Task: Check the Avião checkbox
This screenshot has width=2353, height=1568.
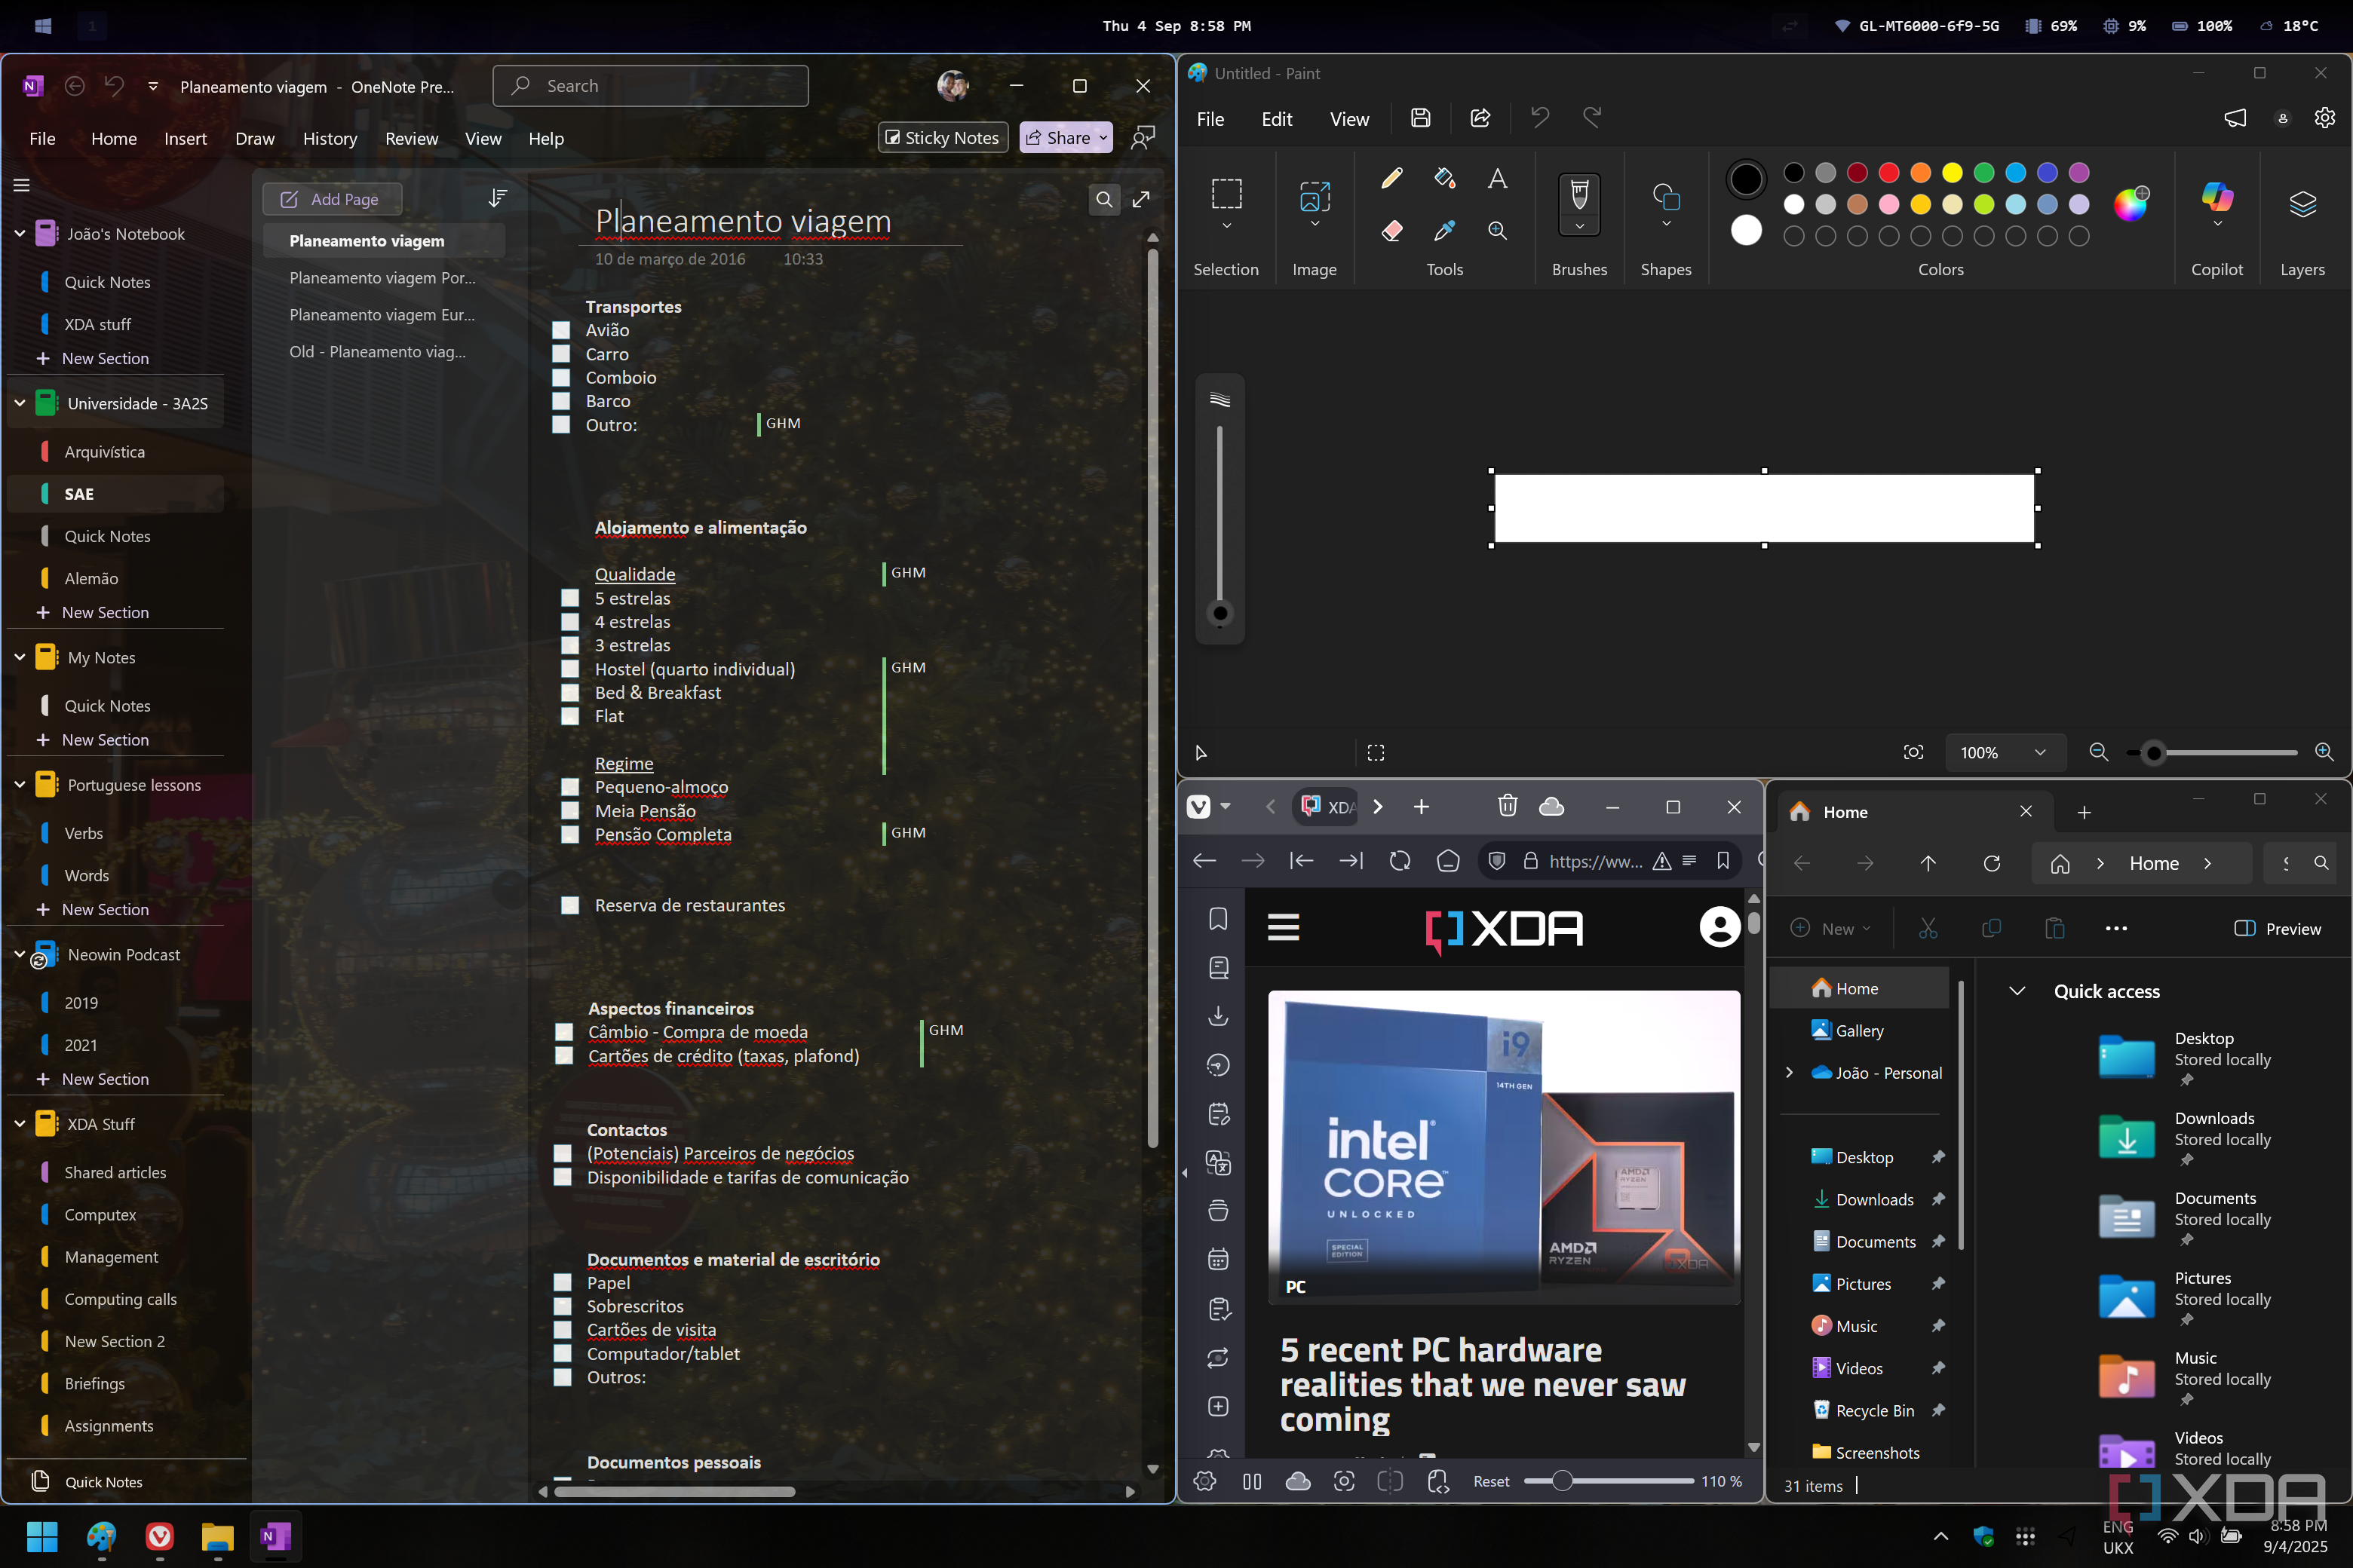Action: click(561, 330)
